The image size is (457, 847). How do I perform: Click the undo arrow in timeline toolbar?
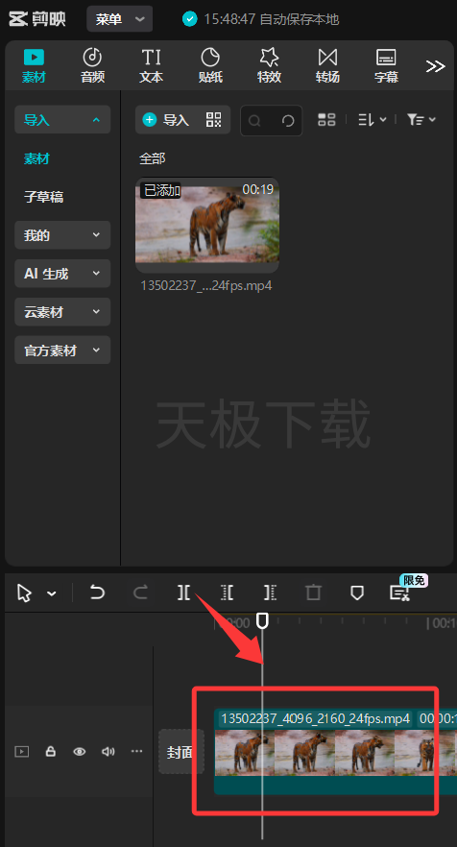(x=97, y=593)
